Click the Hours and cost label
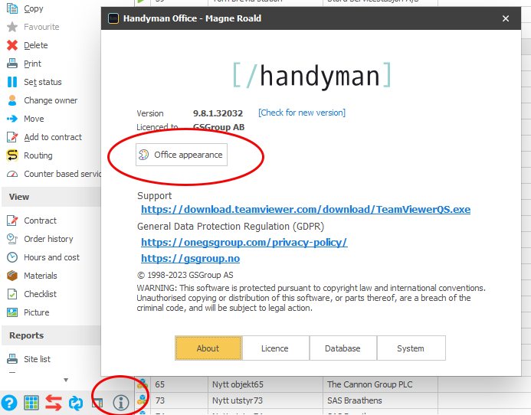531x415 pixels. (x=51, y=257)
